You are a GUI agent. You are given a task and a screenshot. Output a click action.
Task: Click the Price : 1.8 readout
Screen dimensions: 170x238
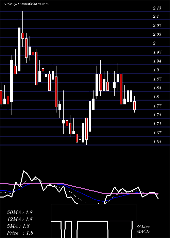click(x=20, y=233)
